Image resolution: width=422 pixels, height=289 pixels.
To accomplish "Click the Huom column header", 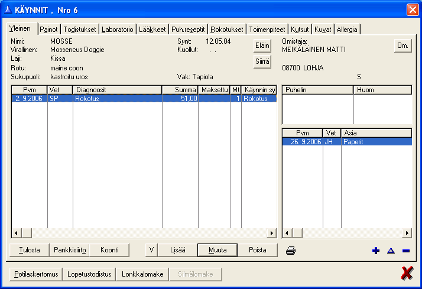I will pyautogui.click(x=382, y=90).
